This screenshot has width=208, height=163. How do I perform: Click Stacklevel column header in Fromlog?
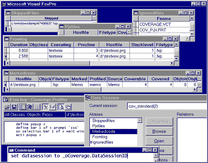coord(142,45)
